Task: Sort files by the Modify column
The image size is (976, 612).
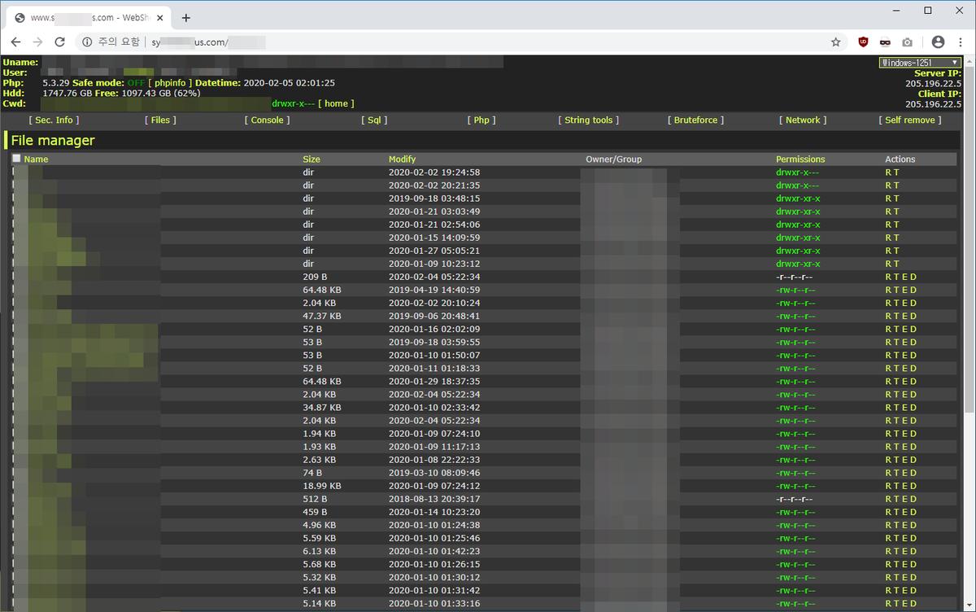Action: [402, 160]
